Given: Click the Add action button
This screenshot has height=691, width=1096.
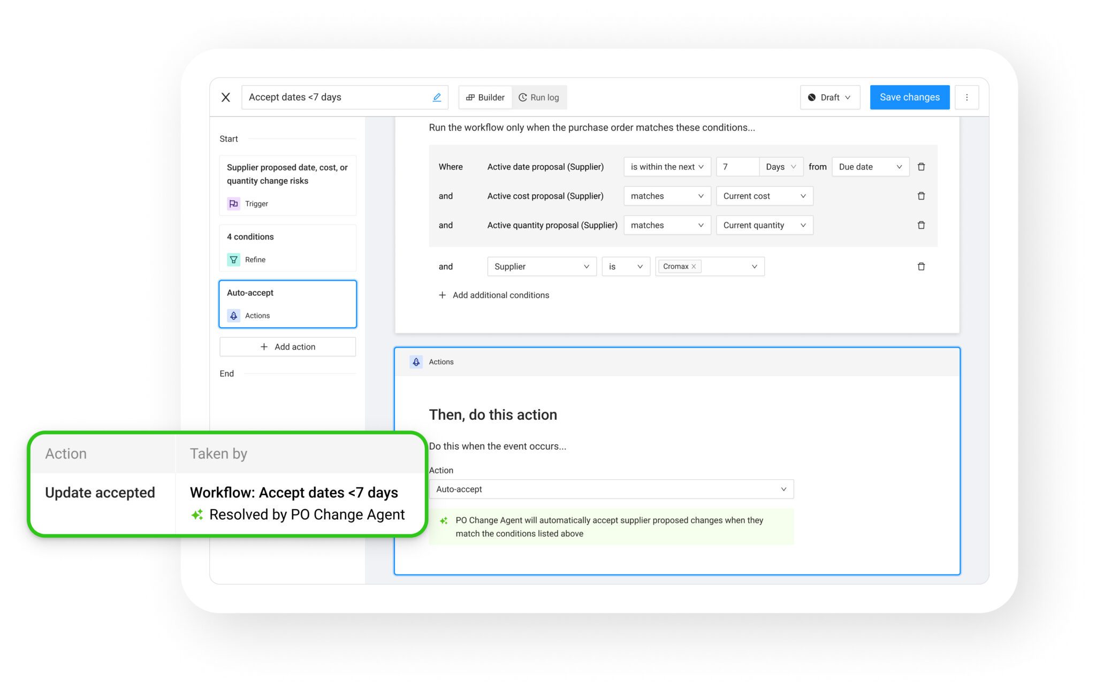Looking at the screenshot, I should pyautogui.click(x=287, y=347).
